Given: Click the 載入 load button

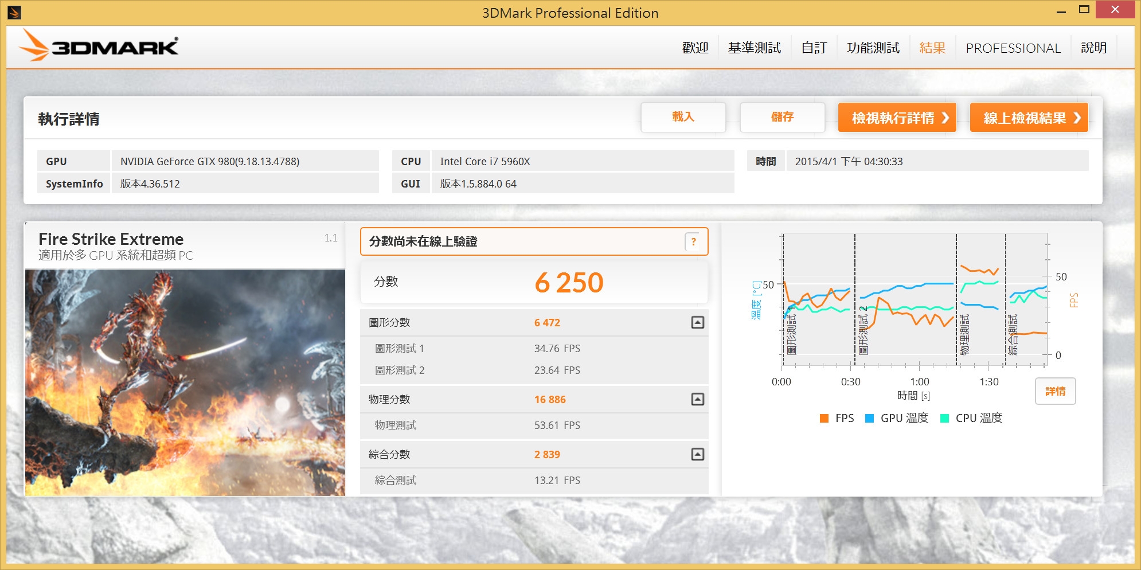Looking at the screenshot, I should click(x=683, y=117).
